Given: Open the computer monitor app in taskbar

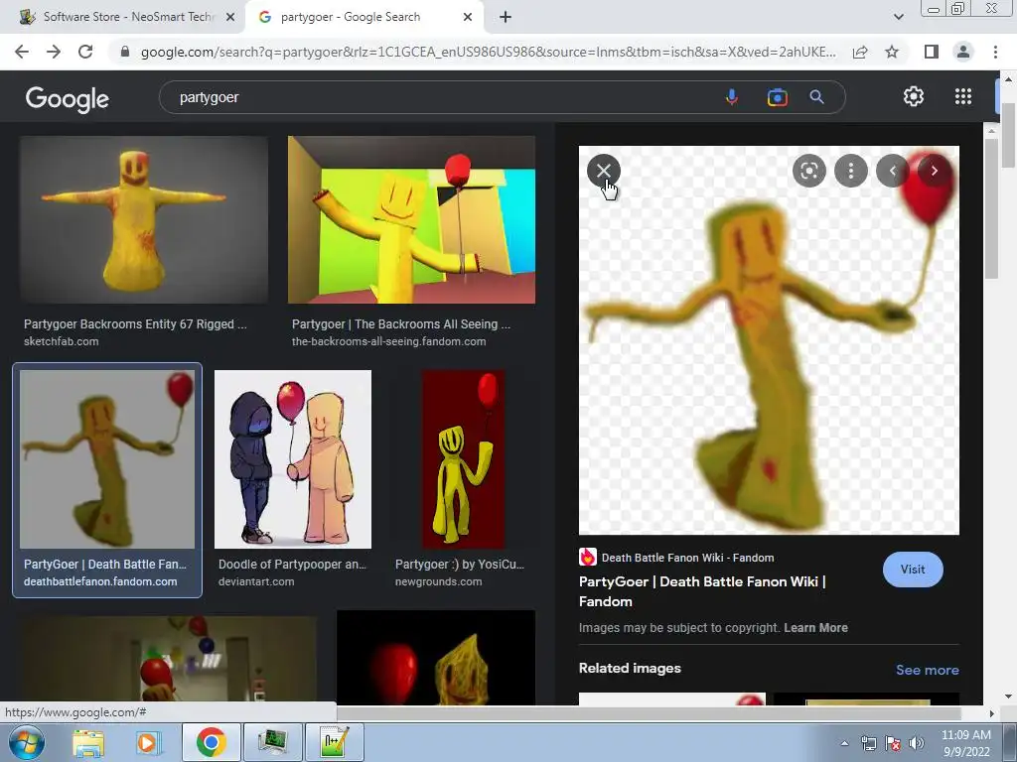Looking at the screenshot, I should 272,742.
